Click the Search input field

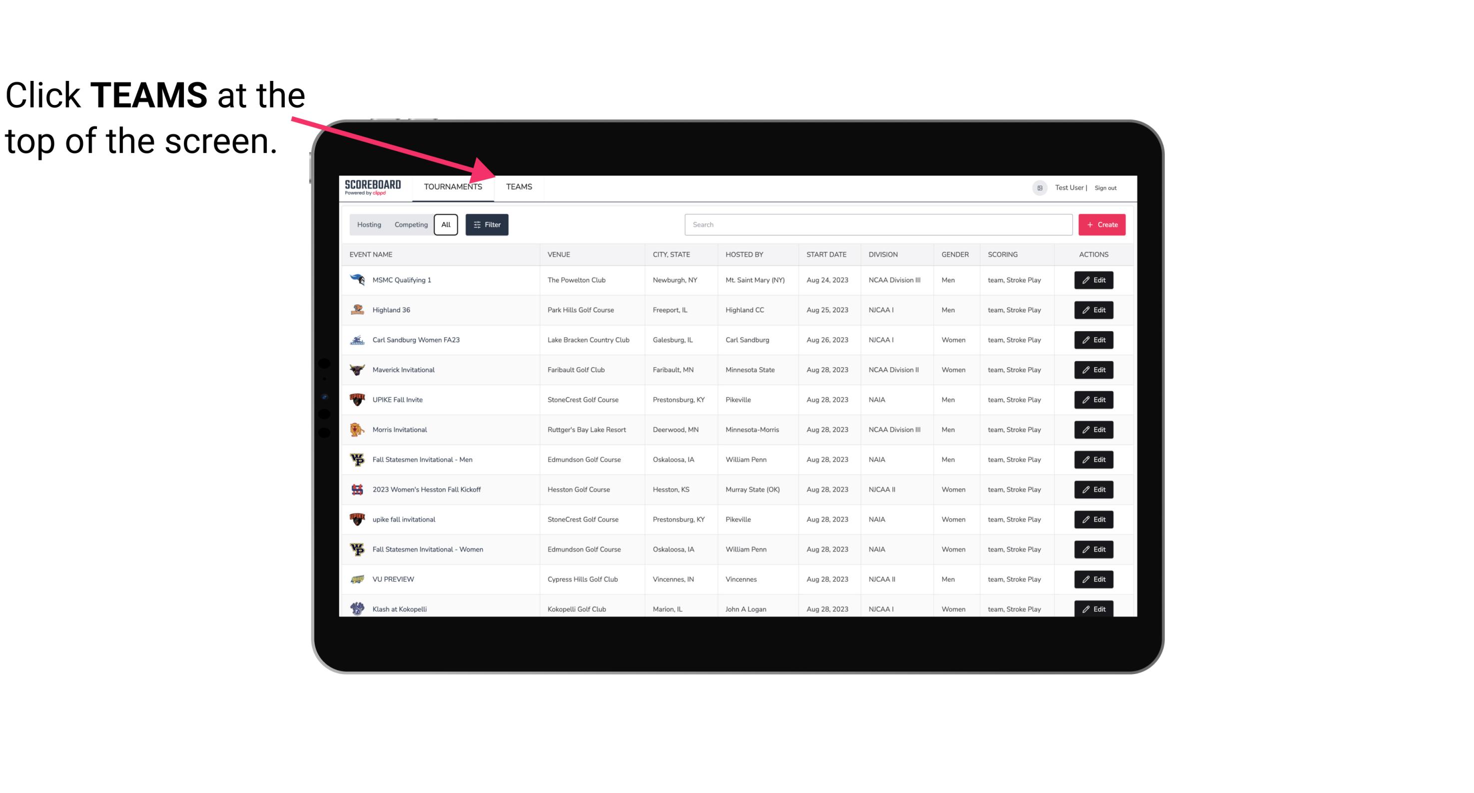876,225
